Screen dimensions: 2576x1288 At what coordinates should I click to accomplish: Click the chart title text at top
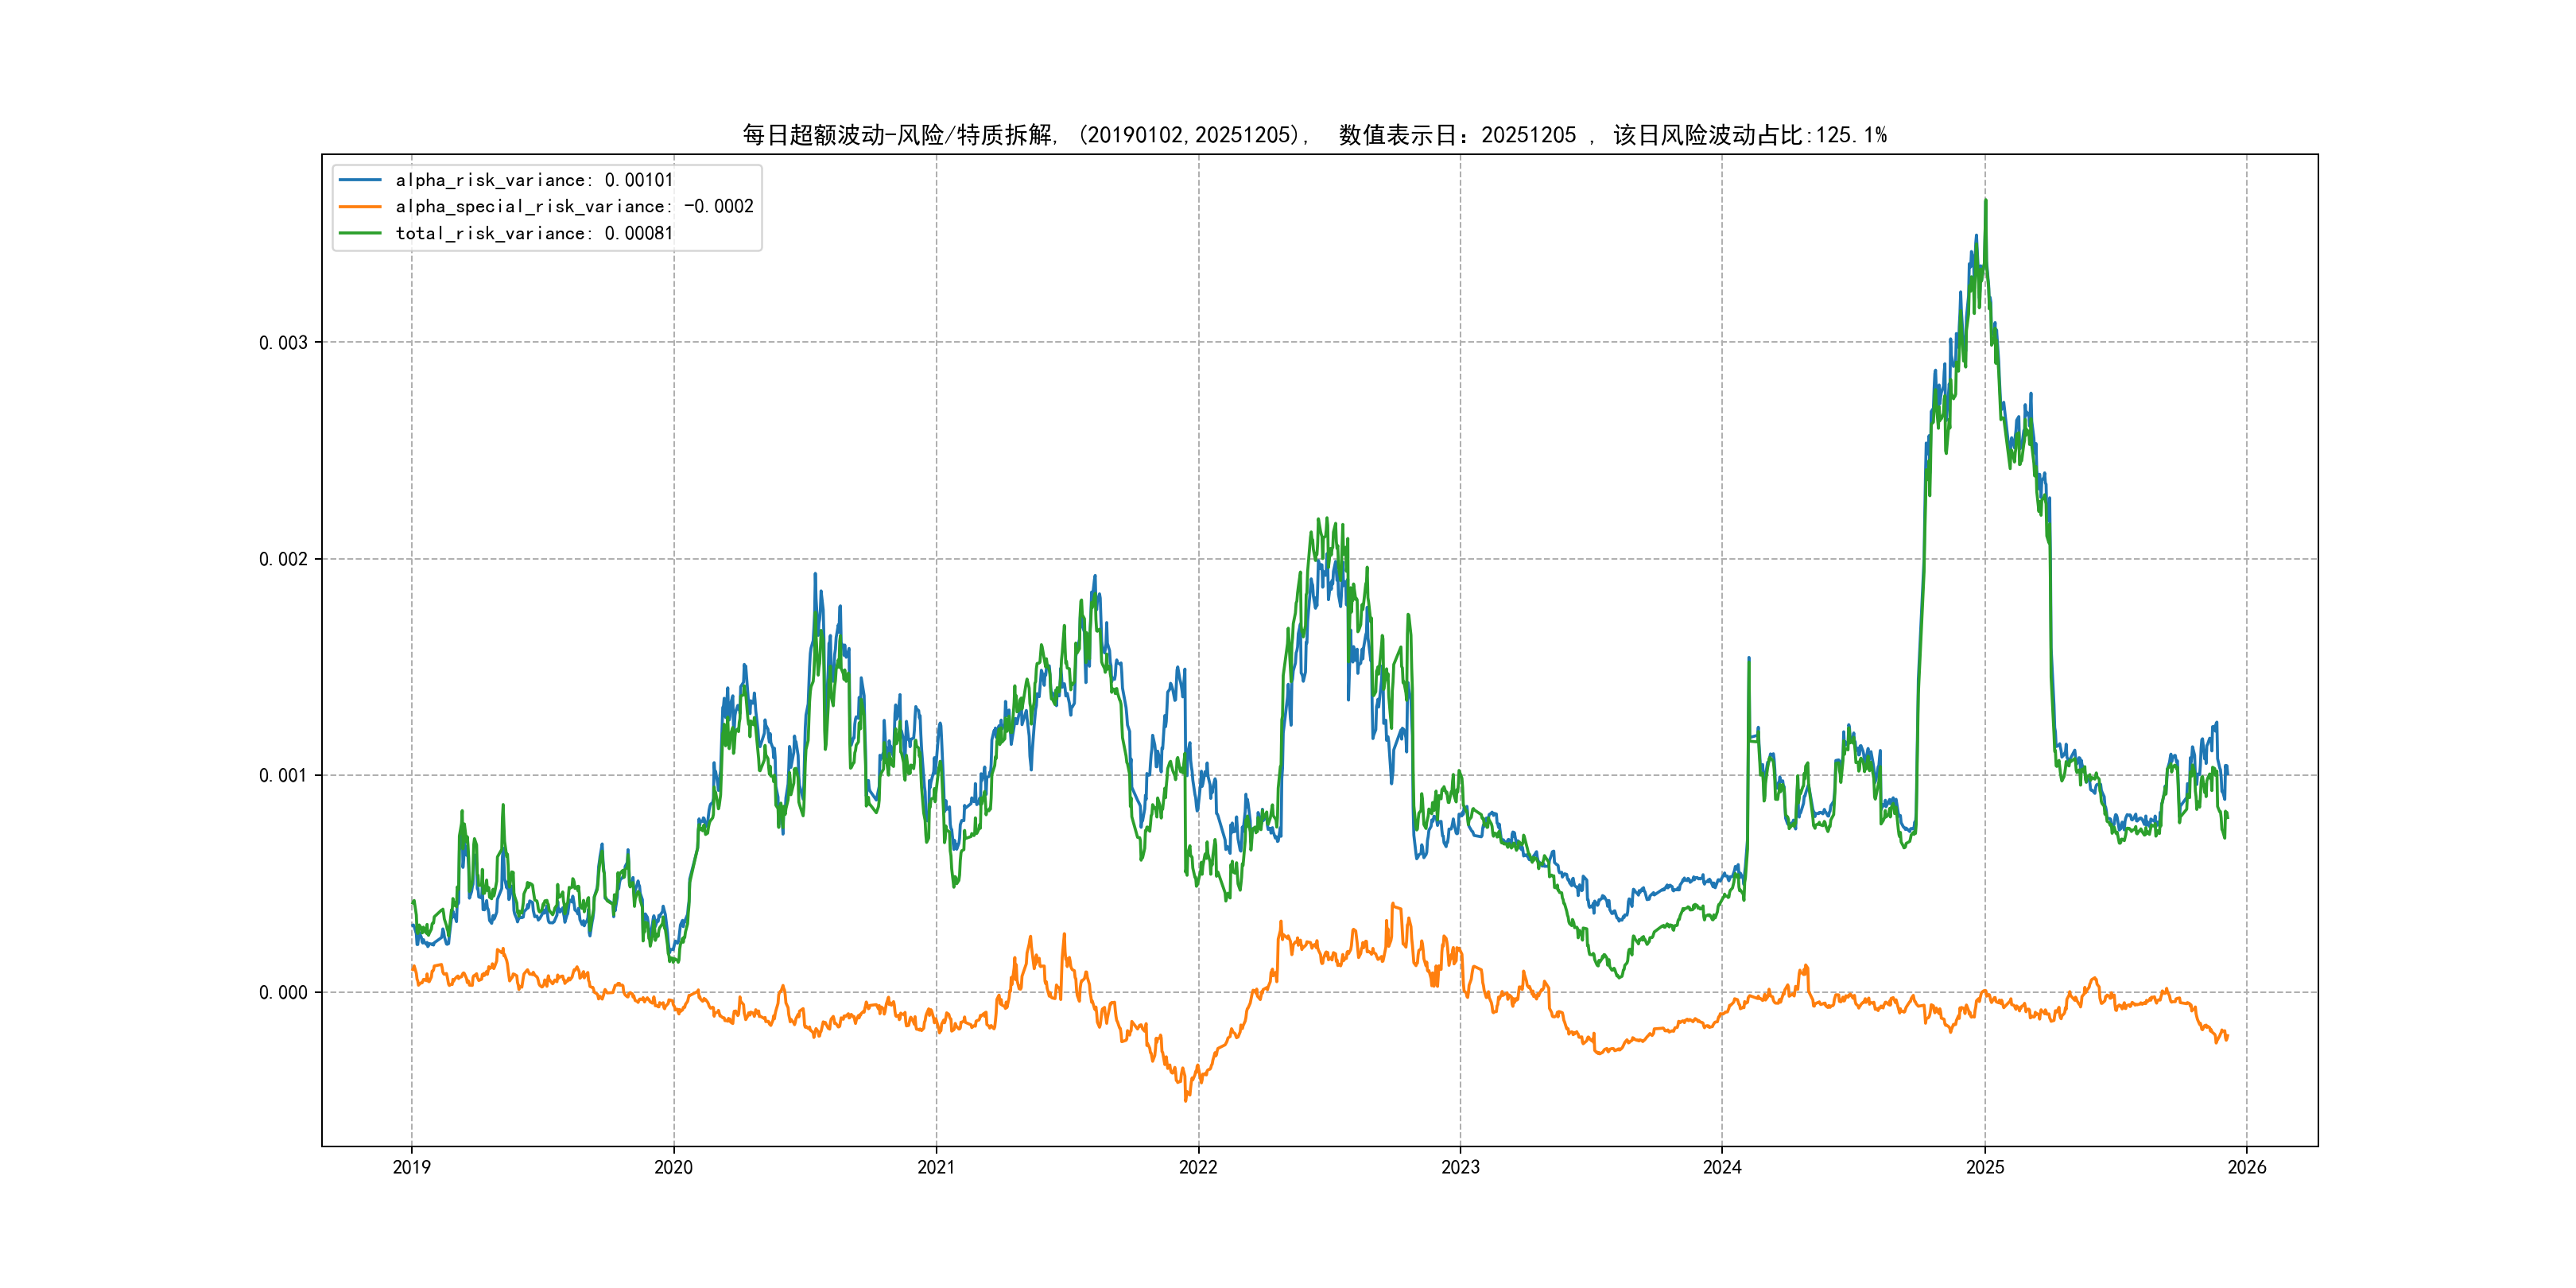(x=1314, y=135)
